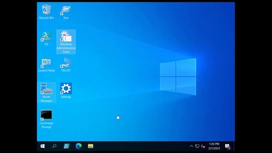Open the Server Manager desktop shortcut
This screenshot has height=153, width=272.
(x=46, y=93)
